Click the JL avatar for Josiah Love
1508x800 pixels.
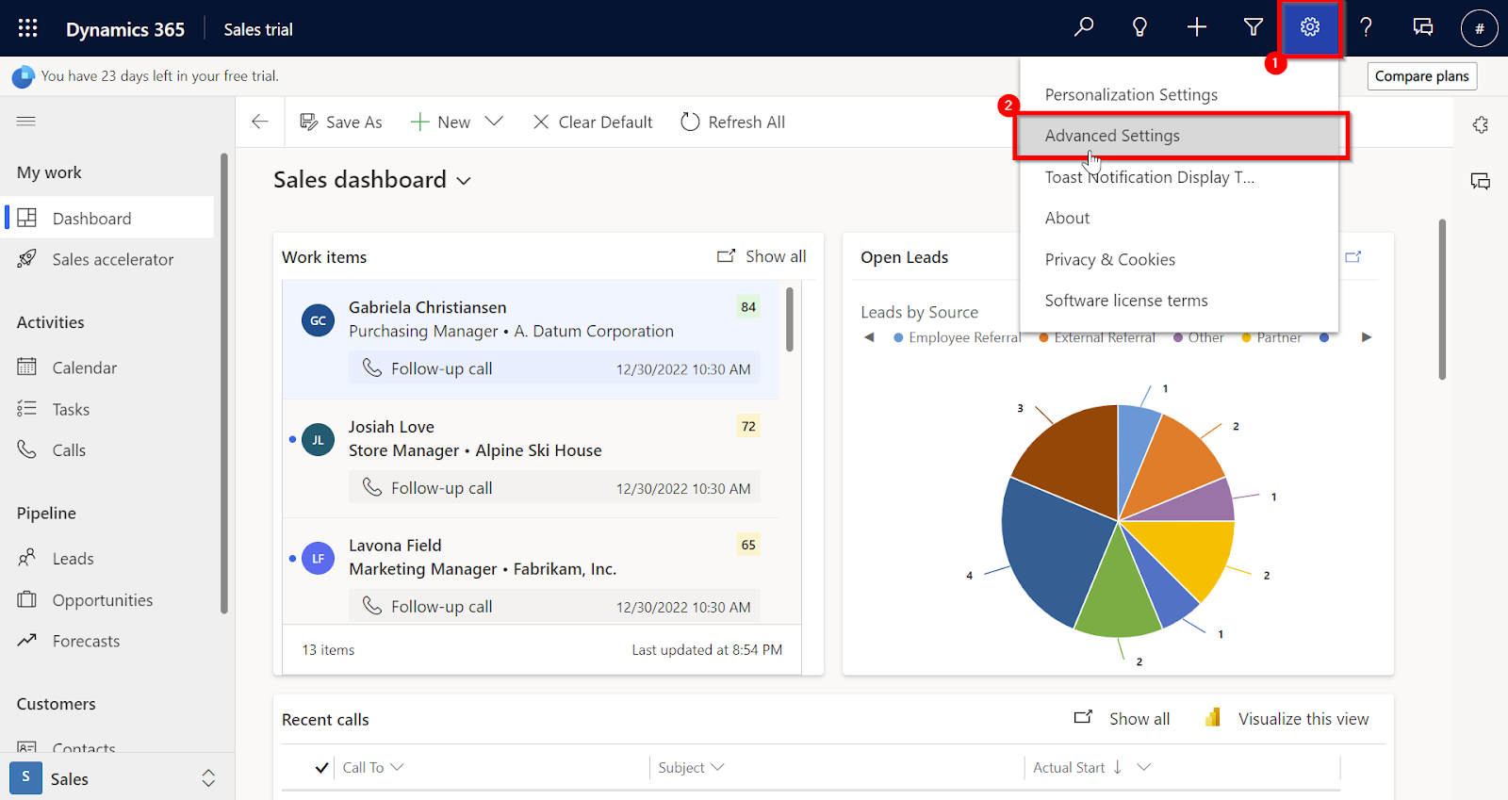tap(318, 439)
